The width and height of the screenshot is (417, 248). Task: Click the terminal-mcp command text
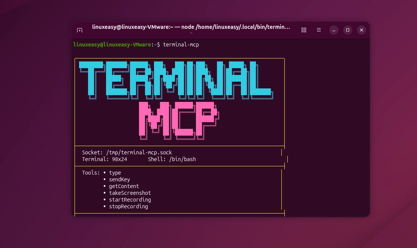tap(182, 45)
